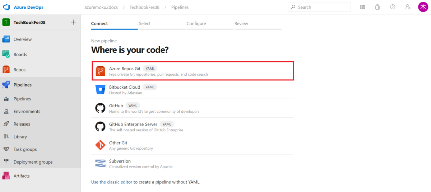This screenshot has height=192, width=431.
Task: Click the Library books icon
Action: 6,136
